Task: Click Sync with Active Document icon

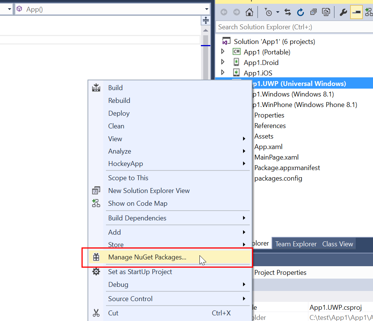Action: (288, 12)
